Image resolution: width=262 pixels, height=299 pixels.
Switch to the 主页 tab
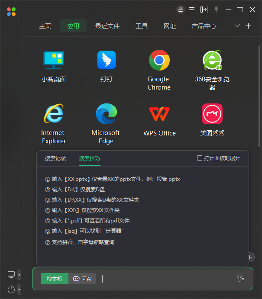(45, 26)
